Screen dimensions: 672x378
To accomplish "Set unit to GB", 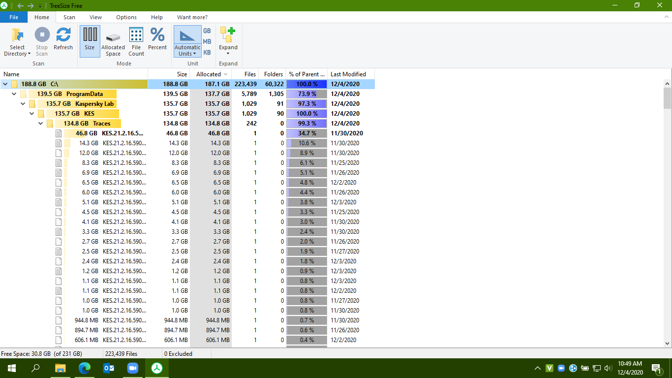I will [207, 31].
